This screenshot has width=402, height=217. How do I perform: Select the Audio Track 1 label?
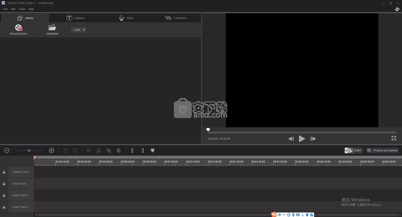(x=20, y=195)
